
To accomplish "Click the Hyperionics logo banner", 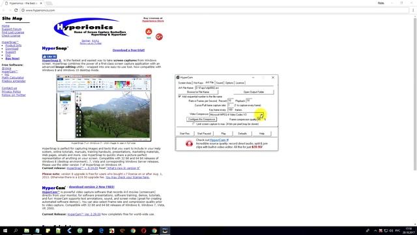I will pos(91,27).
